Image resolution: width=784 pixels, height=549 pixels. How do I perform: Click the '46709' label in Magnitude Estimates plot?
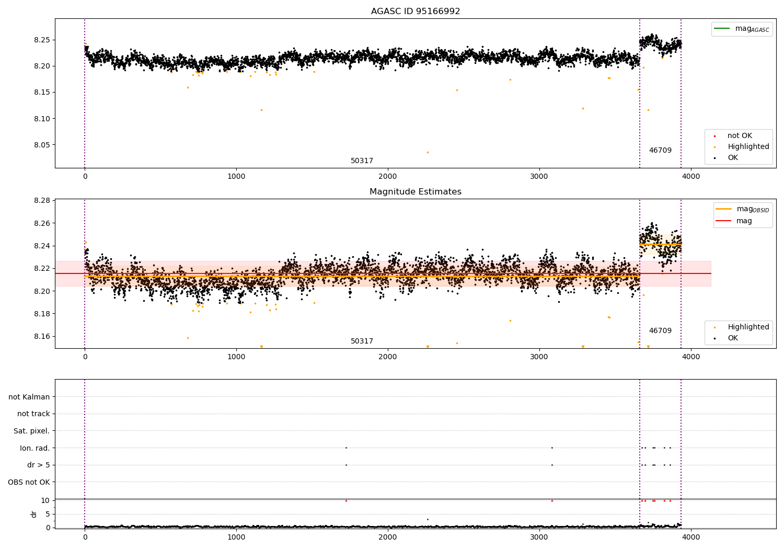[x=660, y=331]
